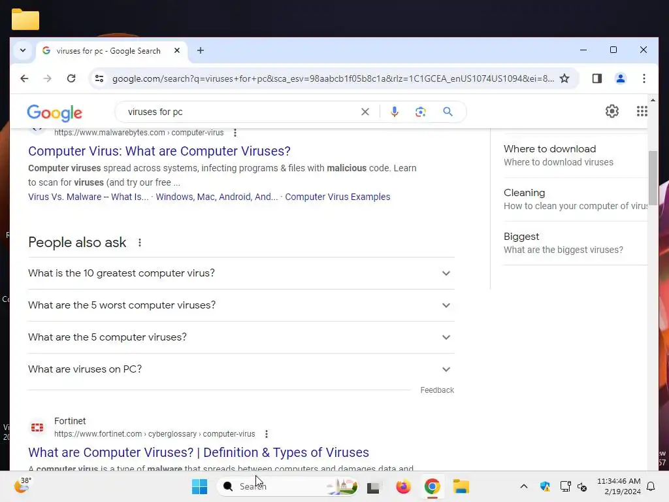Open more options for Malwarebytes result

coord(235,133)
